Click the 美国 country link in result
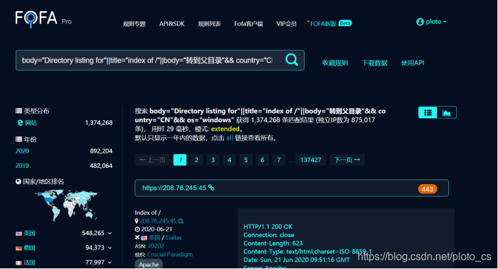The image size is (498, 269). coord(154,238)
